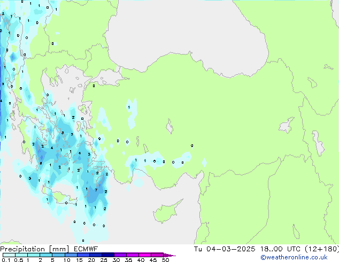Click the legend tick label "20"

pyautogui.click(x=91, y=260)
